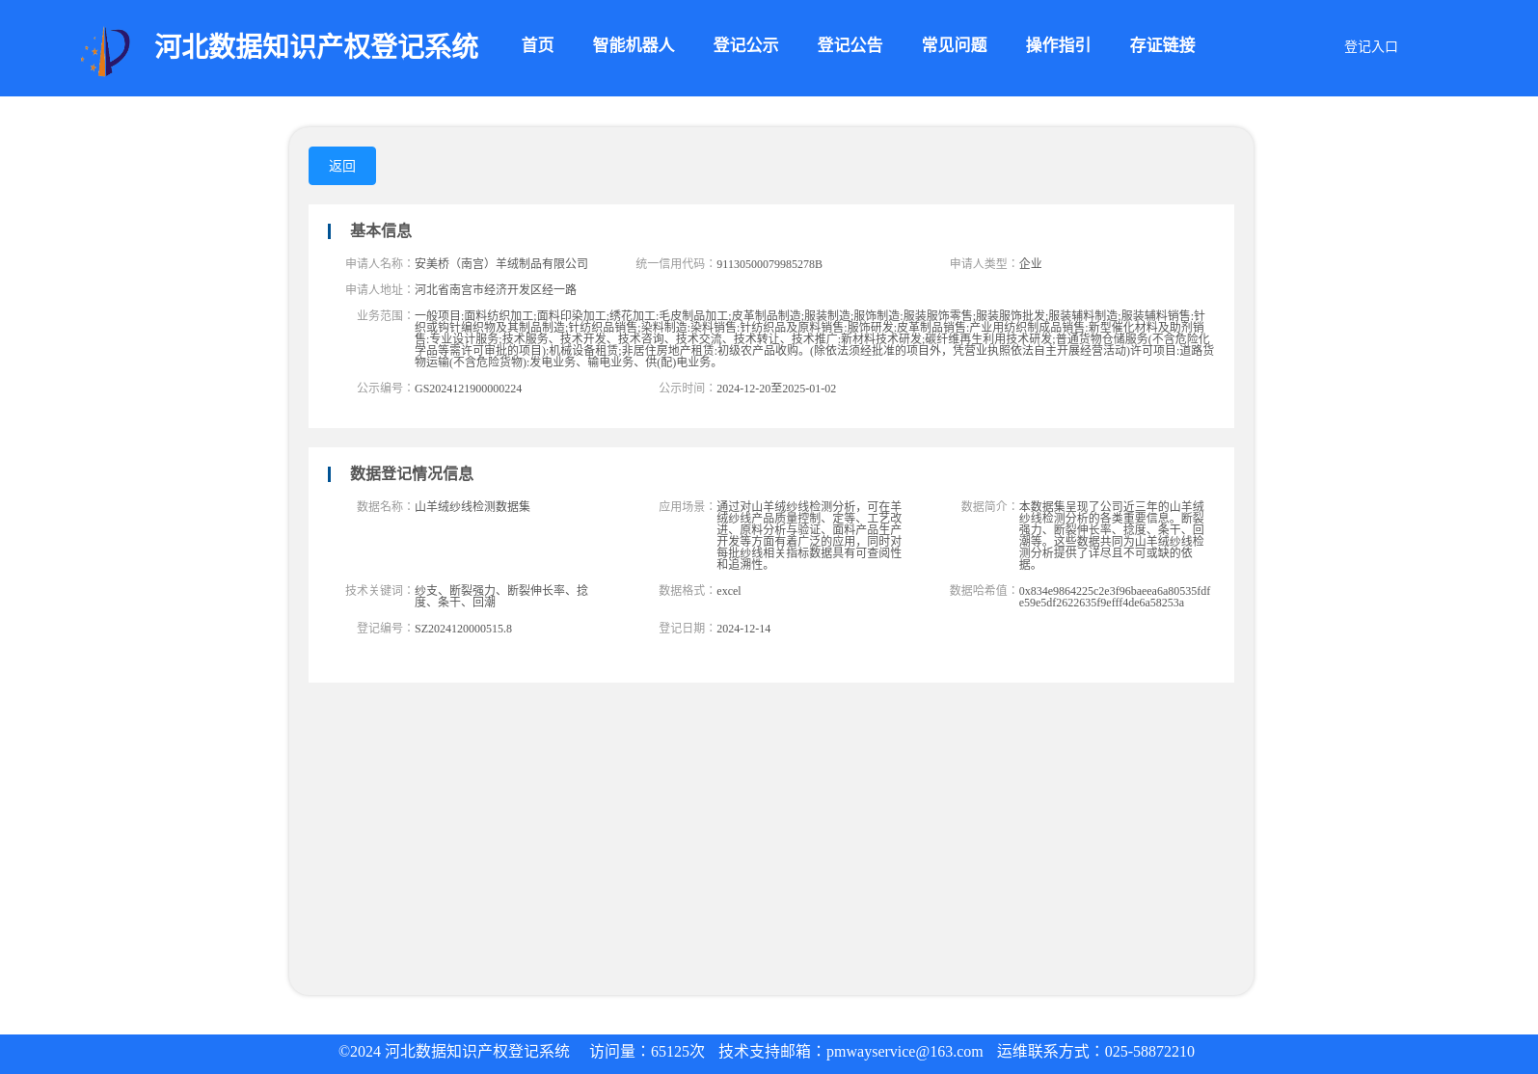Select the 业务范围 paragraph text
The height and width of the screenshot is (1074, 1538).
[x=814, y=338]
